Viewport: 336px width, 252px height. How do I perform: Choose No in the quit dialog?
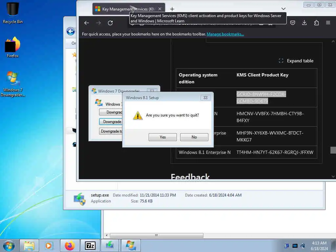[194, 137]
